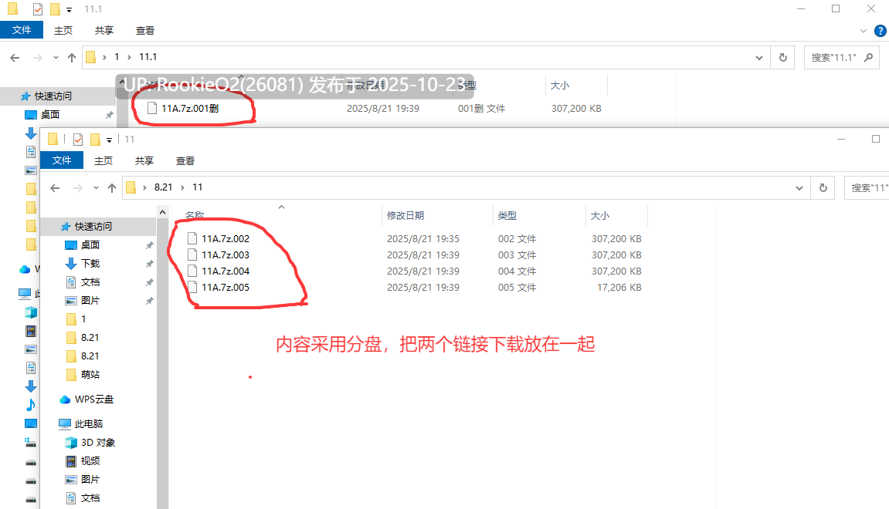This screenshot has width=889, height=509.
Task: Open folder 1 in window 11 sidebar
Action: 83,319
